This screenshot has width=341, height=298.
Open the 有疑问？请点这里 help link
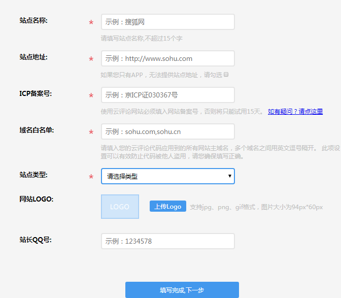[295, 112]
